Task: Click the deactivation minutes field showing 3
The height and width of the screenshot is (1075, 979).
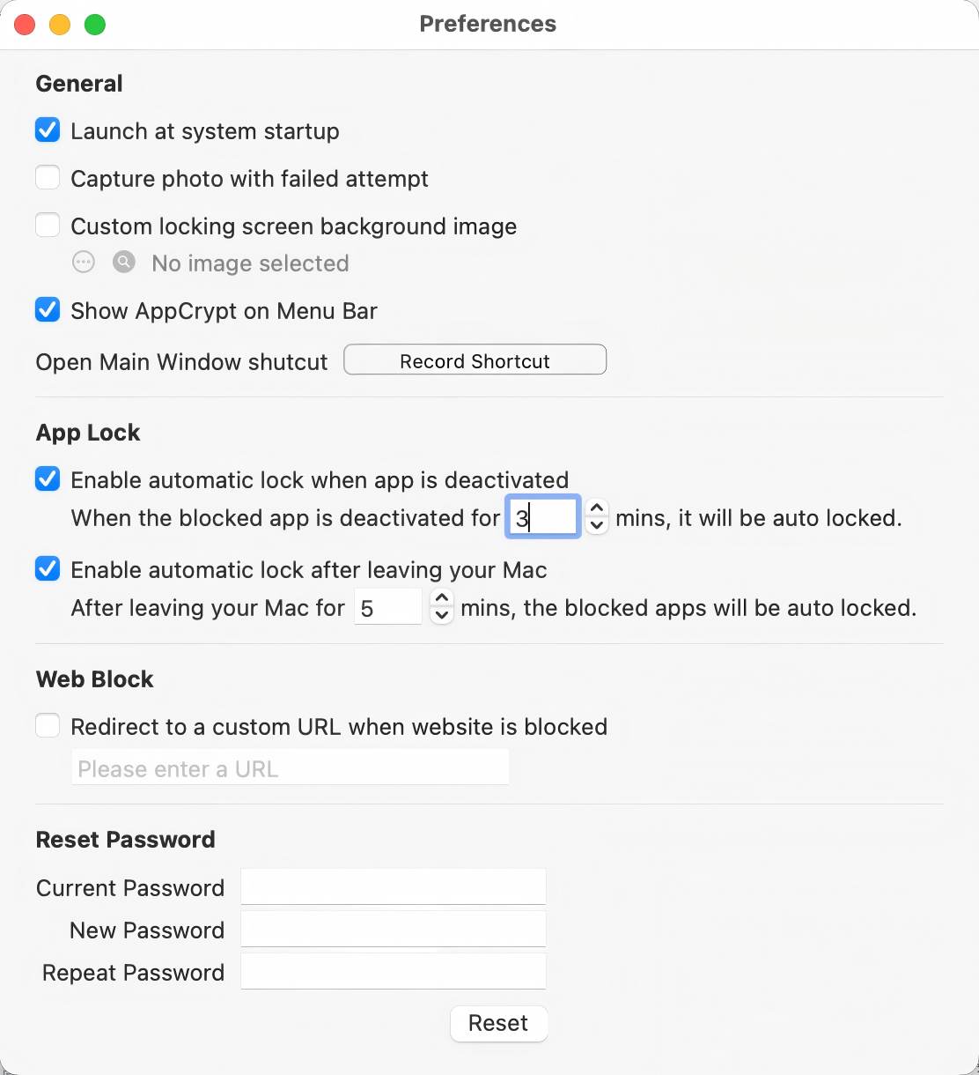Action: pos(542,517)
